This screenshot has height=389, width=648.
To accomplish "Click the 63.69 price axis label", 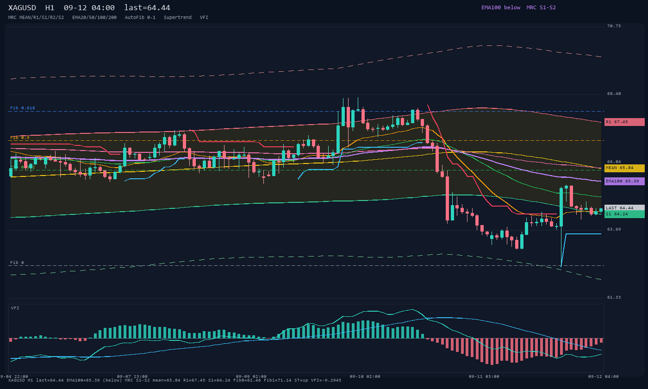I will pyautogui.click(x=614, y=229).
